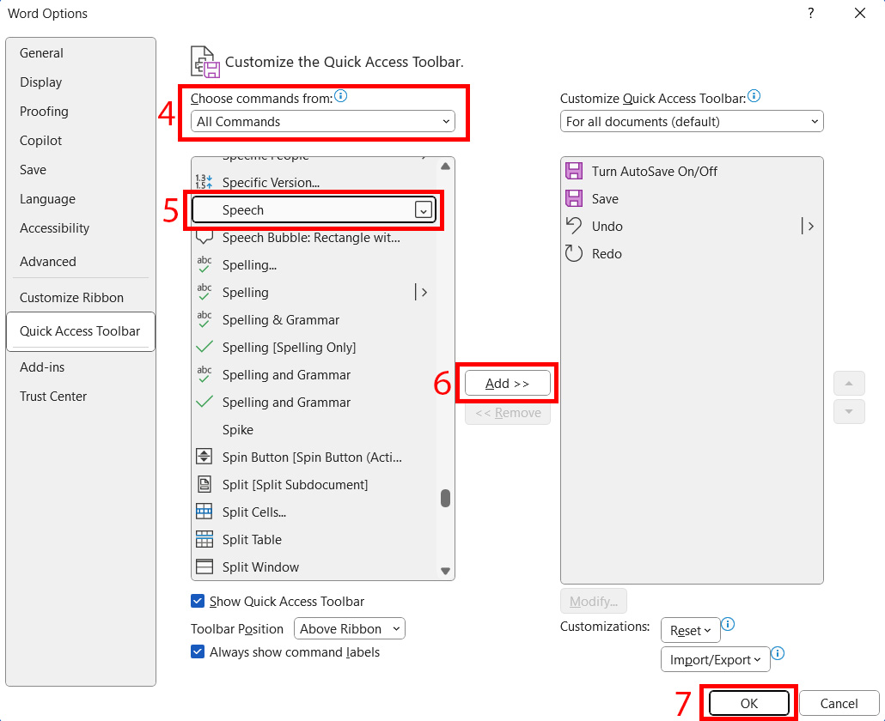Open the Reset dropdown button
Viewport: 885px width, 721px height.
pos(690,630)
